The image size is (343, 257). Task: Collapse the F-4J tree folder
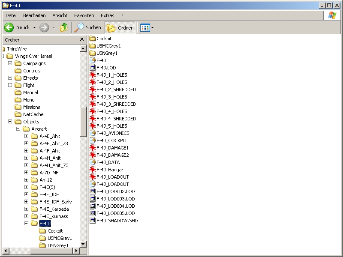coord(26,223)
